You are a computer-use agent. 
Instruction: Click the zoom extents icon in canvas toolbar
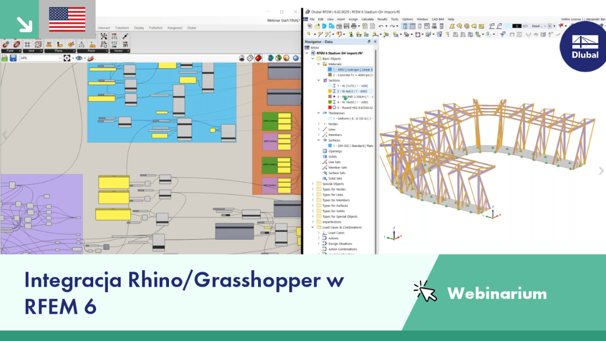coord(67,58)
